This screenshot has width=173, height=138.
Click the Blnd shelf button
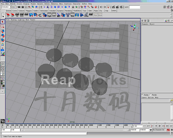[72, 15]
